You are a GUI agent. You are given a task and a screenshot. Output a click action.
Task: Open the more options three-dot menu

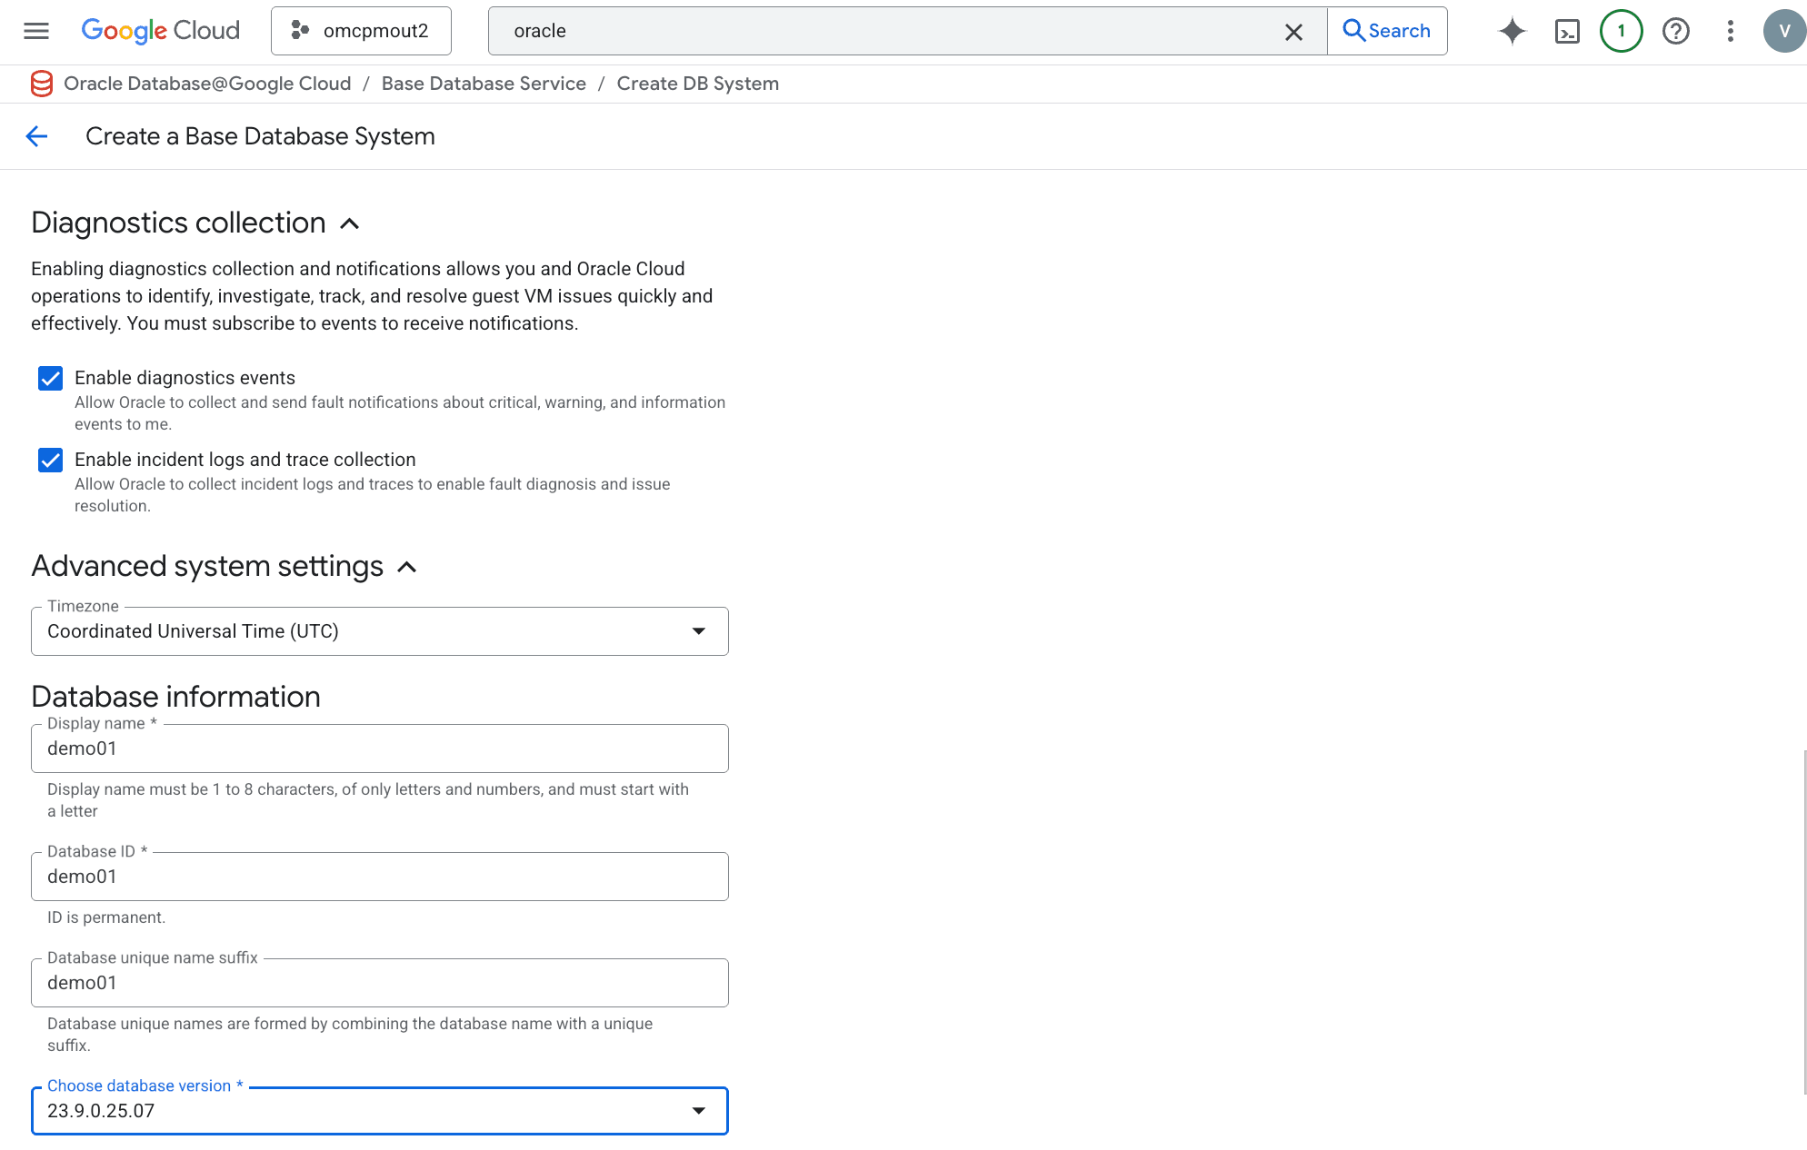pyautogui.click(x=1730, y=30)
